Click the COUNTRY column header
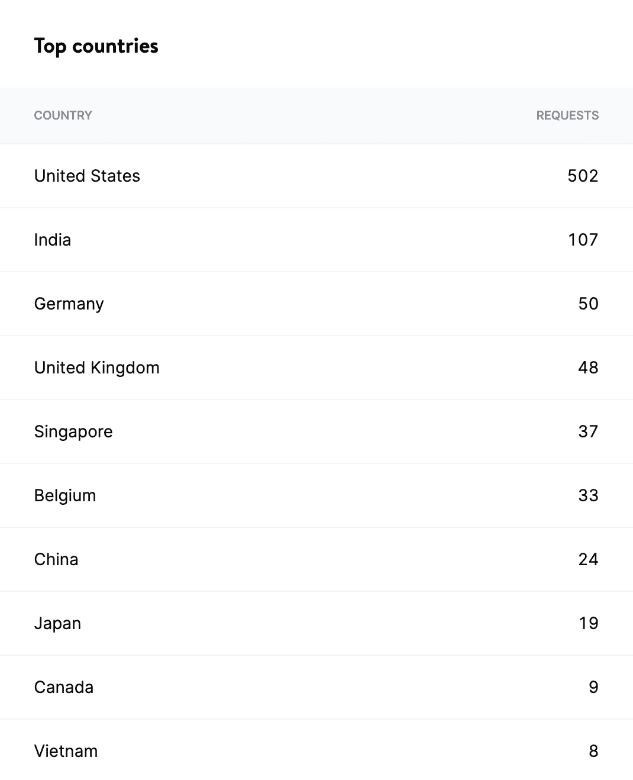The image size is (633, 780). (63, 115)
